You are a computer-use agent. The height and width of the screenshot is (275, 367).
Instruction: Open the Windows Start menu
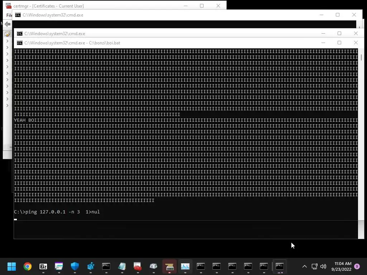(11, 266)
